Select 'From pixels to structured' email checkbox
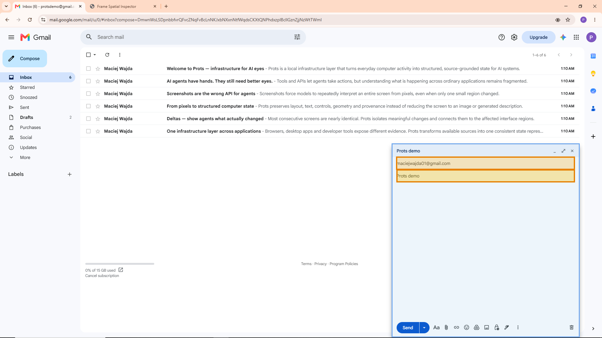 pyautogui.click(x=88, y=106)
